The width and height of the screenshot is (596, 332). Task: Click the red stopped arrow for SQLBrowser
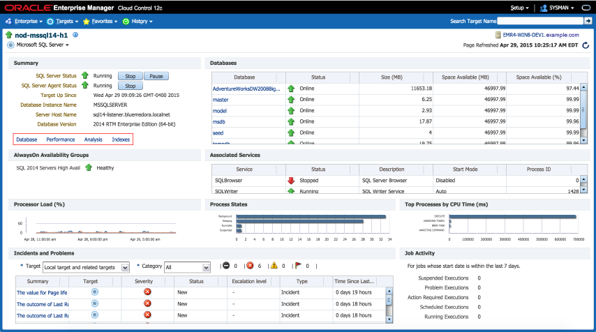pyautogui.click(x=291, y=181)
